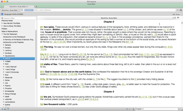Select Introduction to the Pentateuch
Screen dimensions: 183x111
click(x=14, y=37)
